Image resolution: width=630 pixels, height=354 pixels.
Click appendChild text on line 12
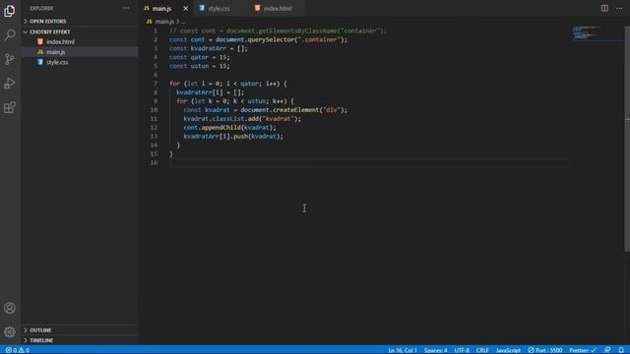coord(220,128)
